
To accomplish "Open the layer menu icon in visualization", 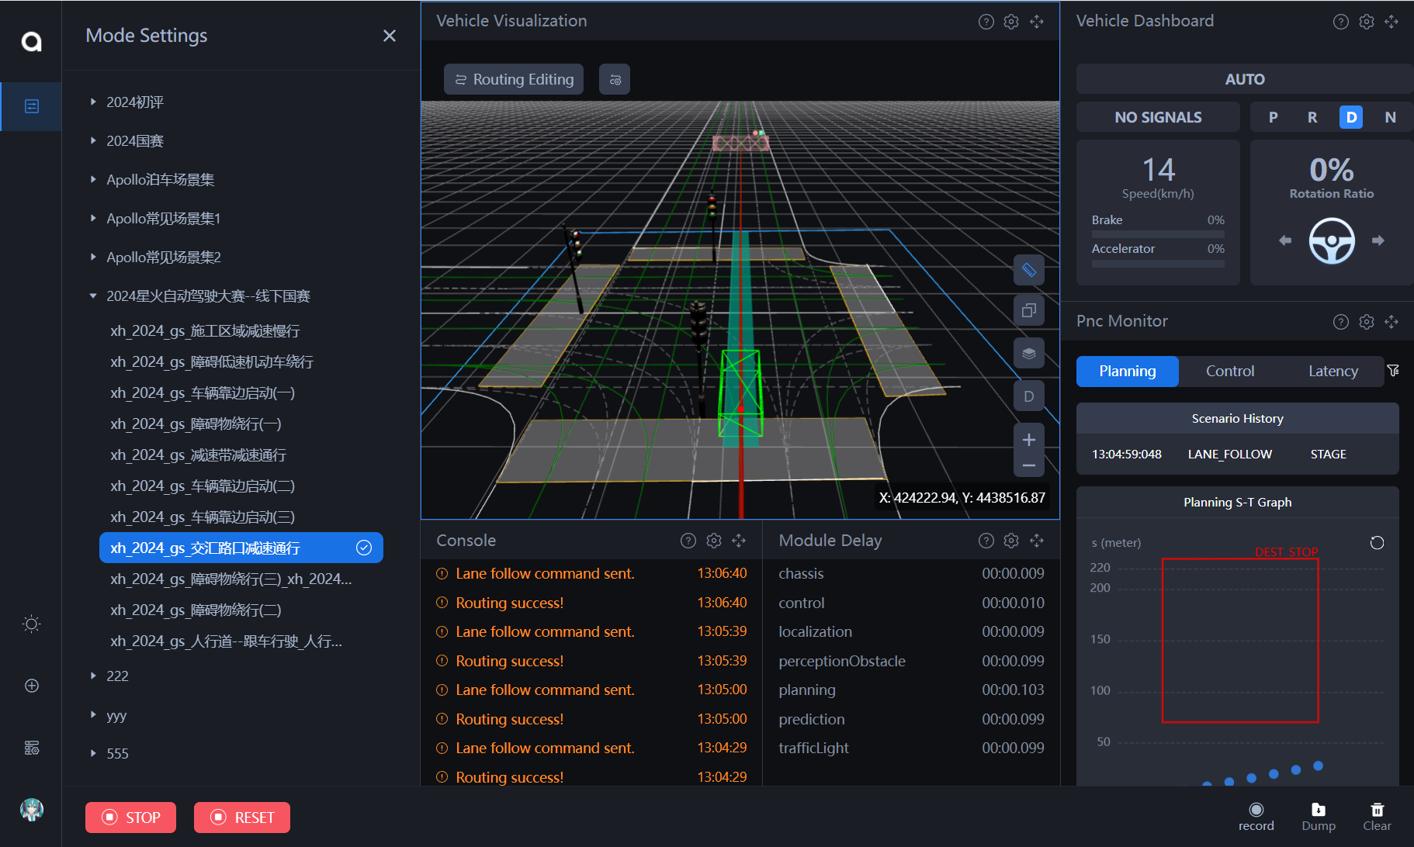I will [x=1028, y=354].
